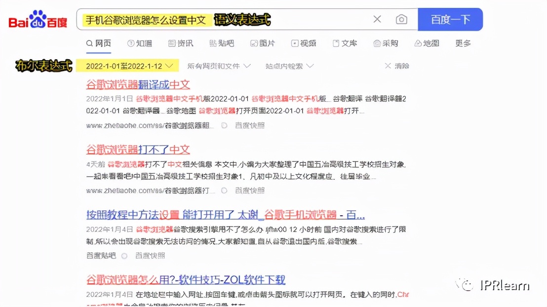
Task: Open the Baidu logo home link
Action: coord(38,20)
